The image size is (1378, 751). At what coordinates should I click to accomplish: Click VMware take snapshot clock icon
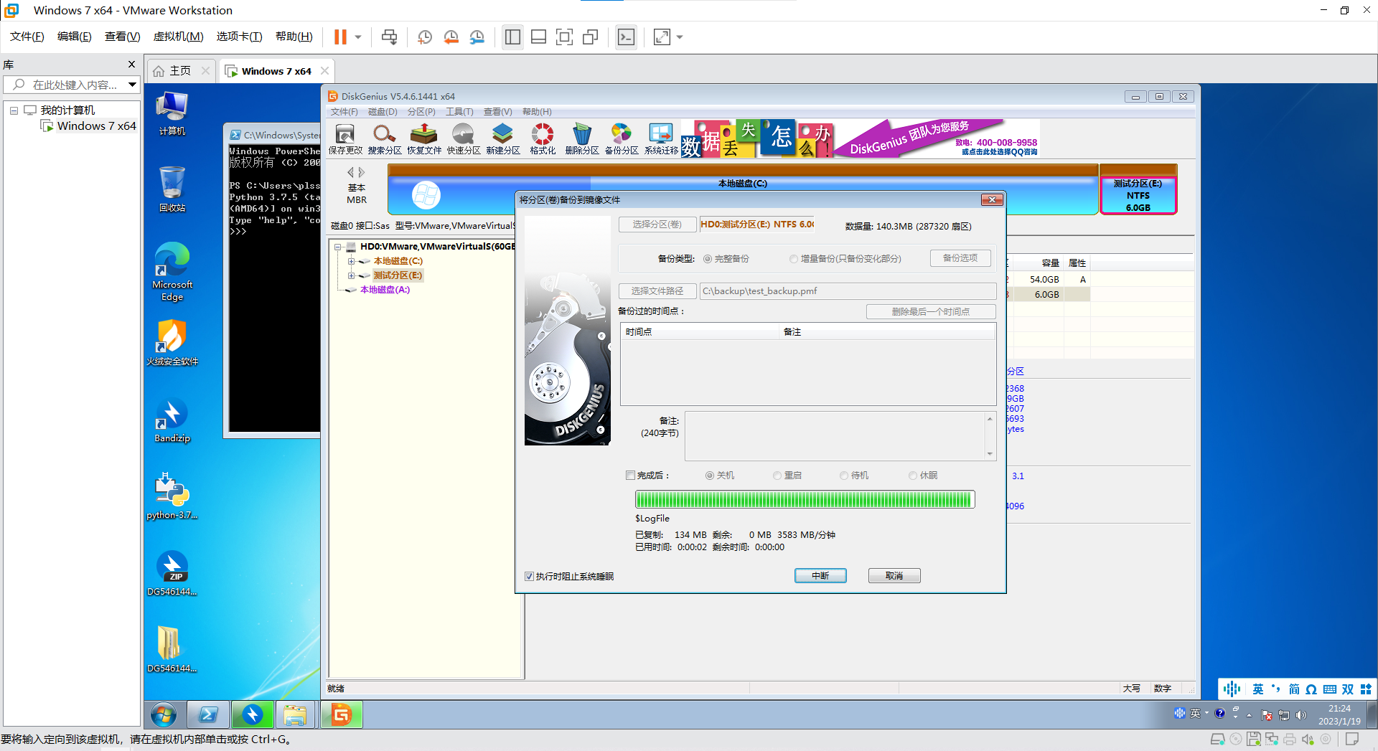pos(425,37)
